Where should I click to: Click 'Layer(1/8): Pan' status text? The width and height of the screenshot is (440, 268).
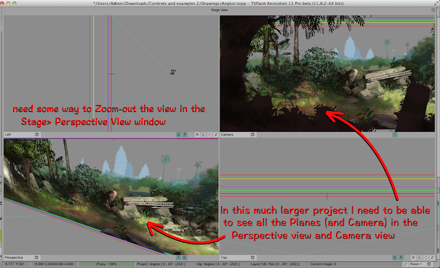click(x=275, y=264)
